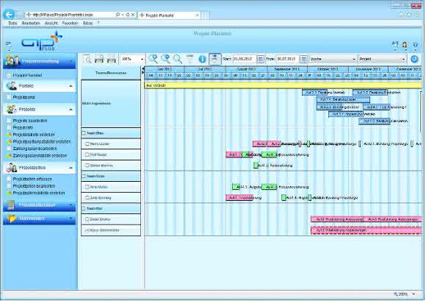Screen dimensions: 426x301
Task: Select the yellow project bar in Gantt
Action: tap(283, 85)
